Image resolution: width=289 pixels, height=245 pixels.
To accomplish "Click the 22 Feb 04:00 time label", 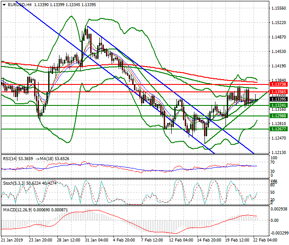I will pos(265,240).
